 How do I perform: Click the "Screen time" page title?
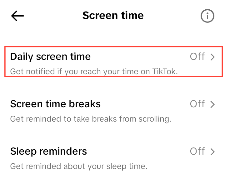[x=113, y=16]
